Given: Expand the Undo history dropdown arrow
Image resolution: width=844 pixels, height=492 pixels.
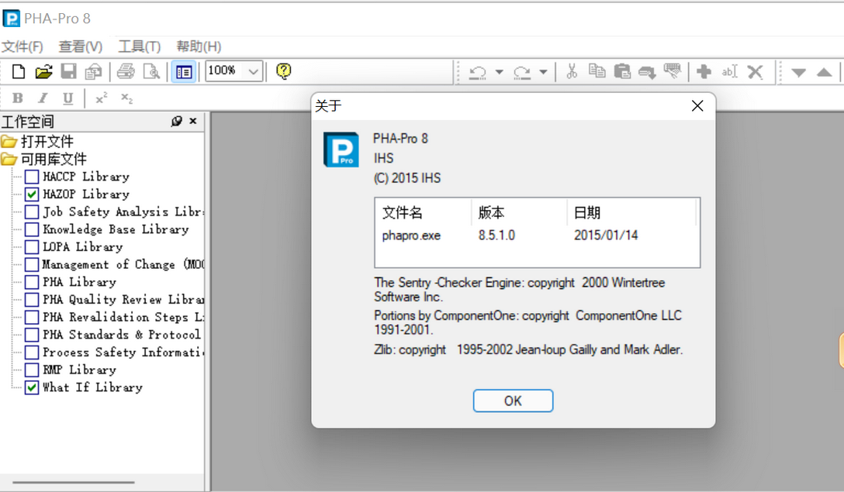Looking at the screenshot, I should (x=499, y=72).
